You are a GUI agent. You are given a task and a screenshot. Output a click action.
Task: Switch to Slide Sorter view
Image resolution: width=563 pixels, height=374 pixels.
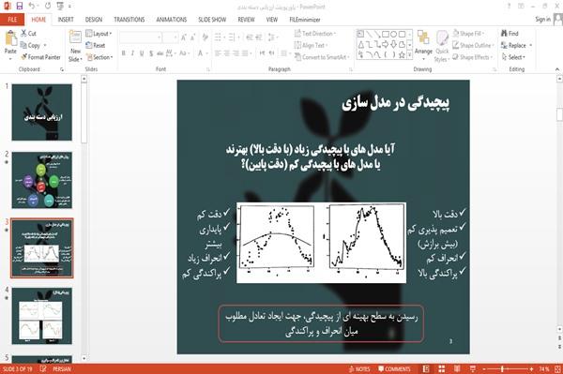point(442,369)
